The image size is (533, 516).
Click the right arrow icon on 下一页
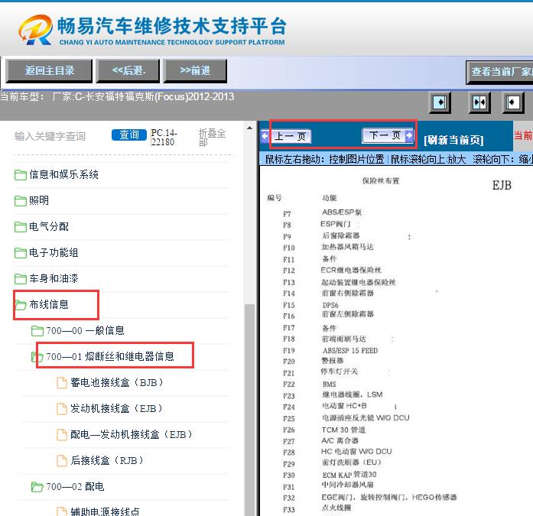click(x=409, y=135)
